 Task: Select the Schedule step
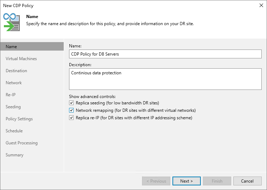click(14, 131)
